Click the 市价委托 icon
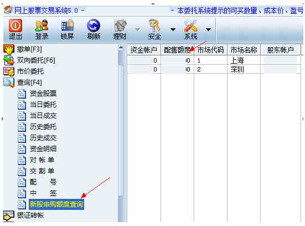Viewport: 305px width, 226px height. pyautogui.click(x=9, y=71)
